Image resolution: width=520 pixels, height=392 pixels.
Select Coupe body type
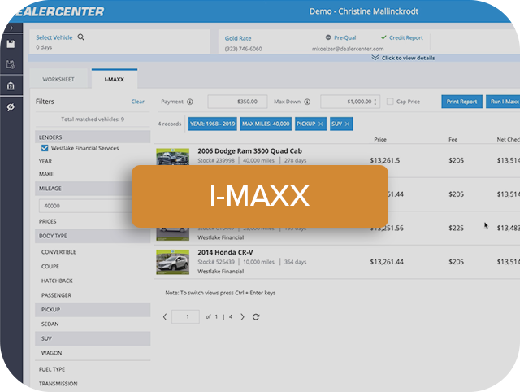[50, 267]
